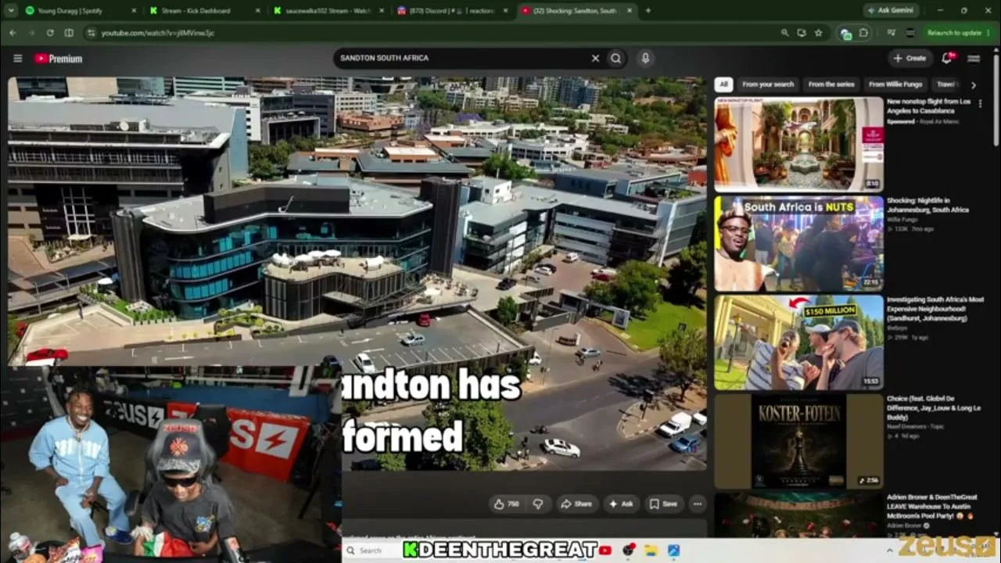This screenshot has height=563, width=1001.
Task: Reload the YouTube page
Action: [50, 33]
